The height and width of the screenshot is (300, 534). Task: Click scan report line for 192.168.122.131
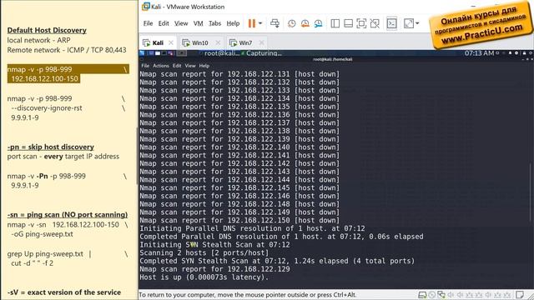[x=239, y=74]
